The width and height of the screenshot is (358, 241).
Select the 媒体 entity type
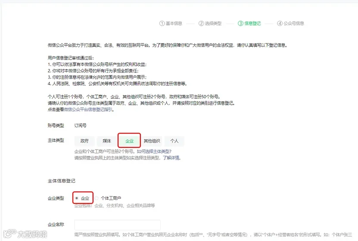coord(107,141)
